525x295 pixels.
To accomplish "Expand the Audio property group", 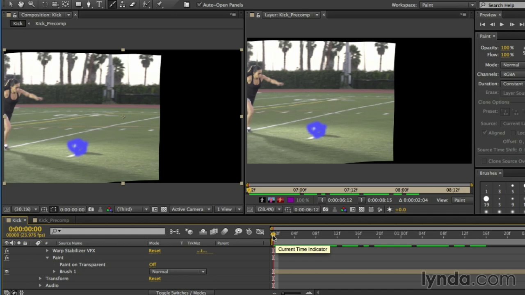I will click(x=40, y=286).
